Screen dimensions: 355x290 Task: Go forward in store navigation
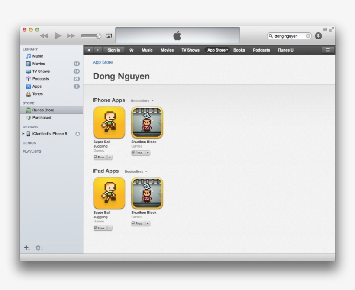pyautogui.click(x=97, y=50)
